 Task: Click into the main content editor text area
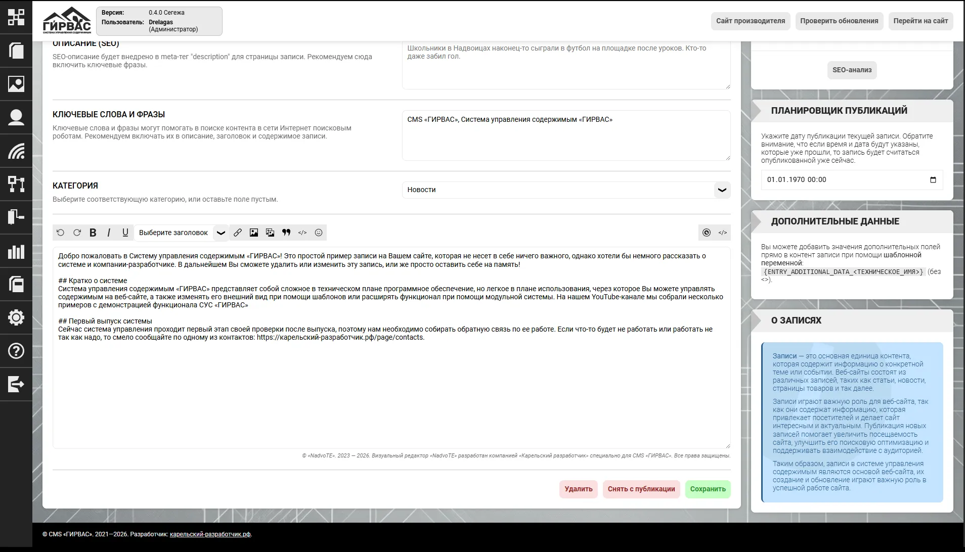[x=391, y=348]
